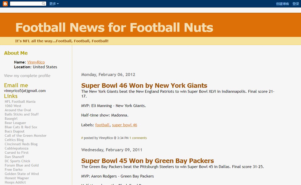Image resolution: width=301 pixels, height=185 pixels.
Task: Open Balls Sticks and Stuff link
Action: 22,114
